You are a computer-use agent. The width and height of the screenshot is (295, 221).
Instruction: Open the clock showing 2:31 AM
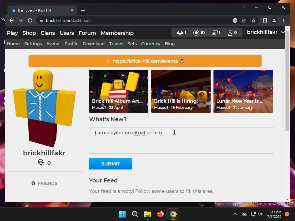(x=275, y=214)
